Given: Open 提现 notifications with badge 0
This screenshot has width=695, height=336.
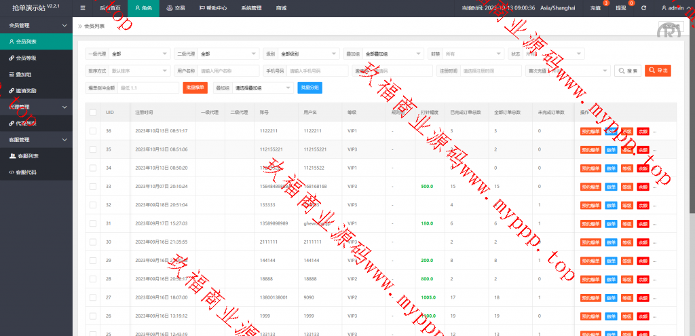Looking at the screenshot, I should pyautogui.click(x=621, y=8).
